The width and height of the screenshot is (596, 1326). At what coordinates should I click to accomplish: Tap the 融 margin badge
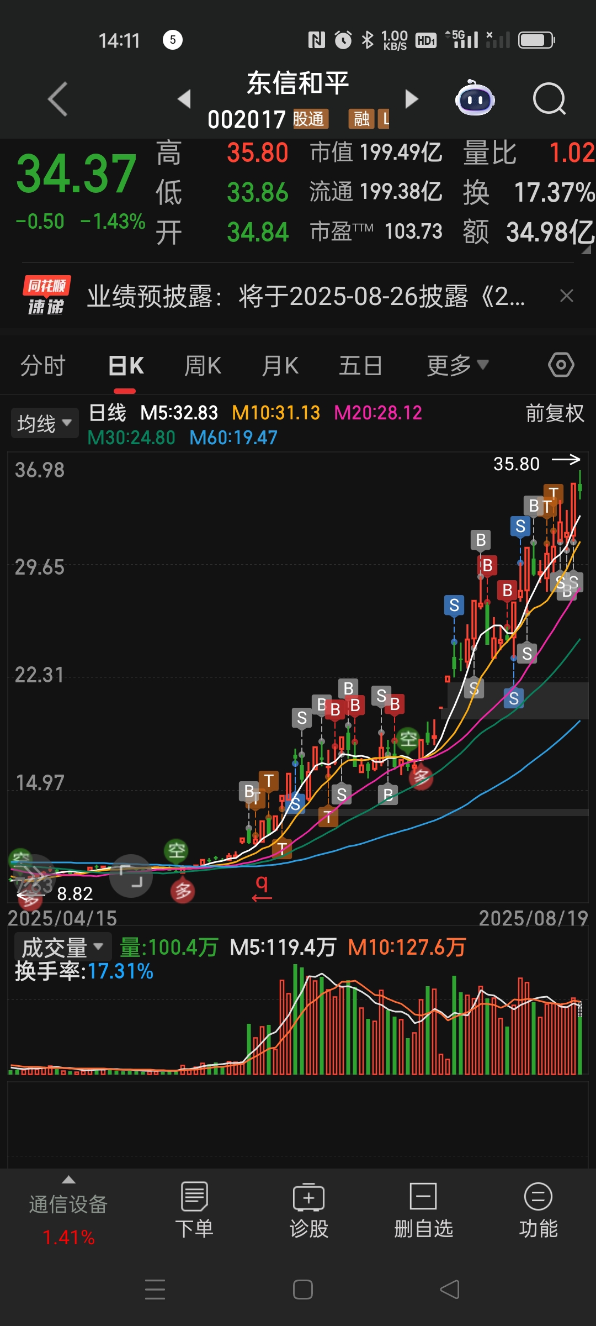(361, 119)
